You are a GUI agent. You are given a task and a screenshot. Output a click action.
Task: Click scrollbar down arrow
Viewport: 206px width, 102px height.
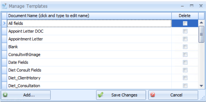tap(201, 86)
